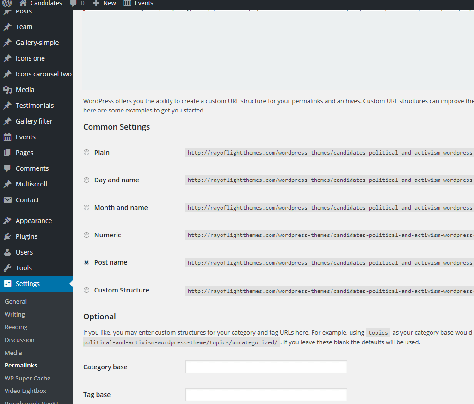The image size is (474, 404).
Task: Click the Appearance paintbrush icon
Action: 7,221
